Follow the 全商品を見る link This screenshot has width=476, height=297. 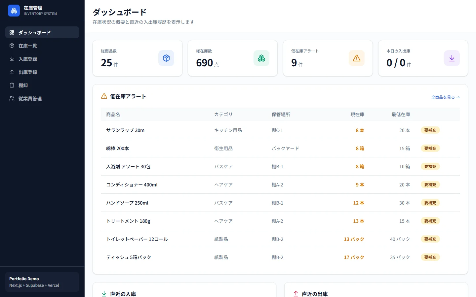tap(445, 97)
